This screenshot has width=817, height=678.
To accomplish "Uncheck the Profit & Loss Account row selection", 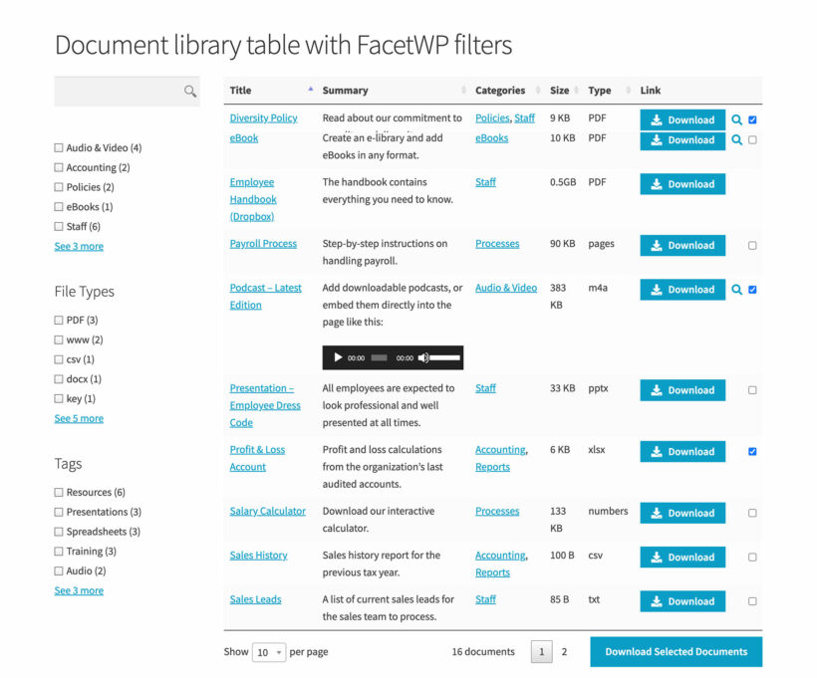I will click(x=754, y=451).
